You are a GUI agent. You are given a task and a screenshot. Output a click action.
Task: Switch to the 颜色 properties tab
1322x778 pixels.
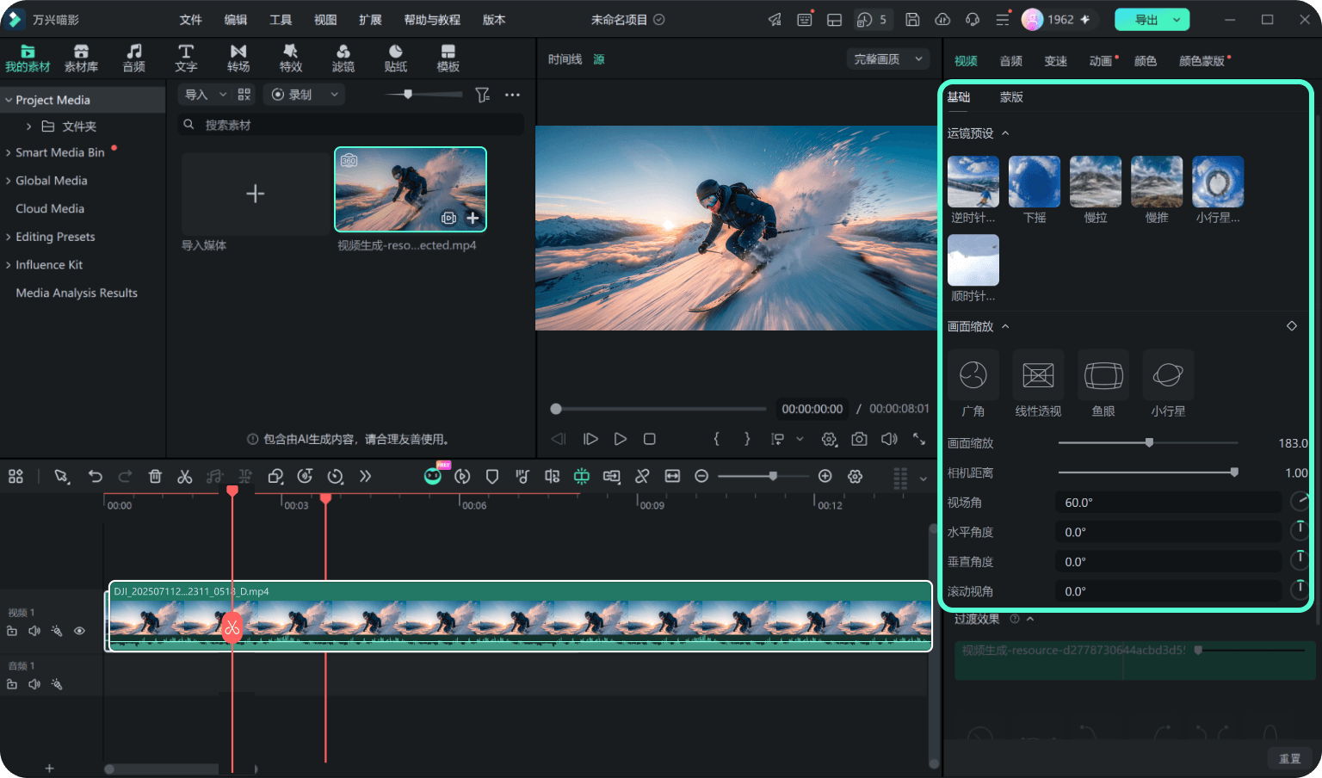1146,61
